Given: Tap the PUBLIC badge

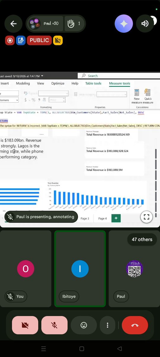Looking at the screenshot, I should click(39, 40).
